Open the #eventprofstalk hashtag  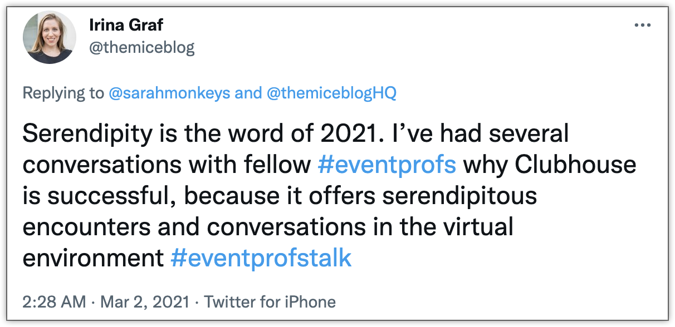(261, 259)
